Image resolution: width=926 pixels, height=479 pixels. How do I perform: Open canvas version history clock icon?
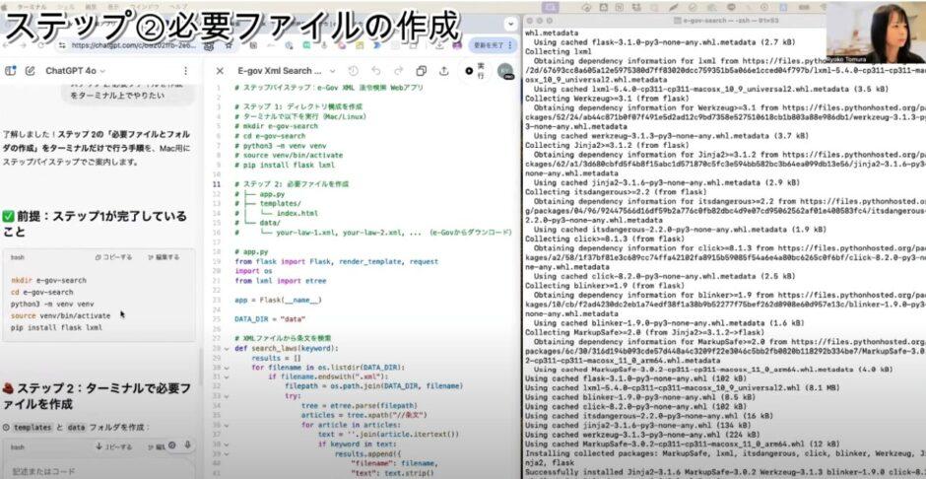pyautogui.click(x=353, y=71)
